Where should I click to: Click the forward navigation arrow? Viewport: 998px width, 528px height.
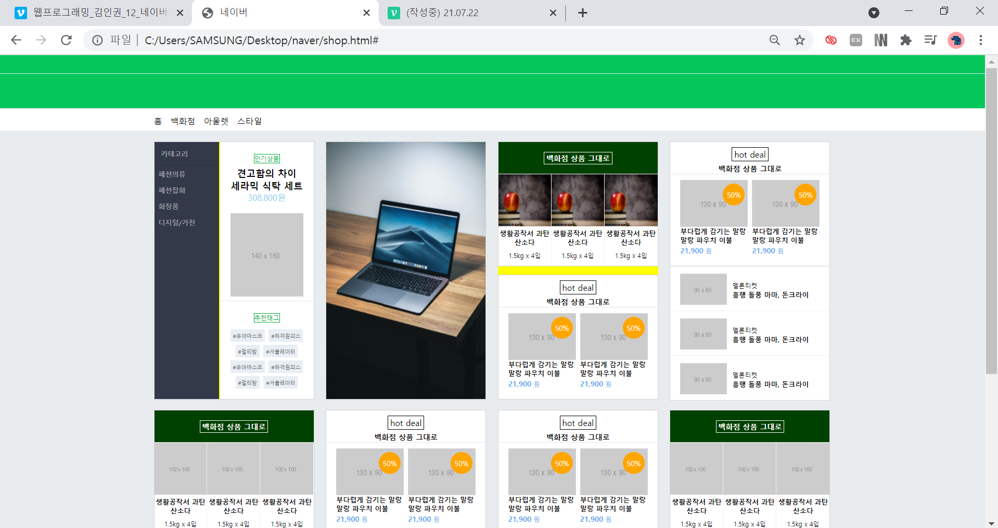click(x=41, y=40)
